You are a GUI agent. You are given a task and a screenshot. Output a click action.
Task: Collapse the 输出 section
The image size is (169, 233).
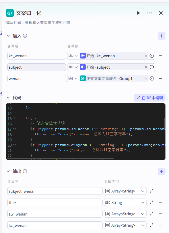8,171
